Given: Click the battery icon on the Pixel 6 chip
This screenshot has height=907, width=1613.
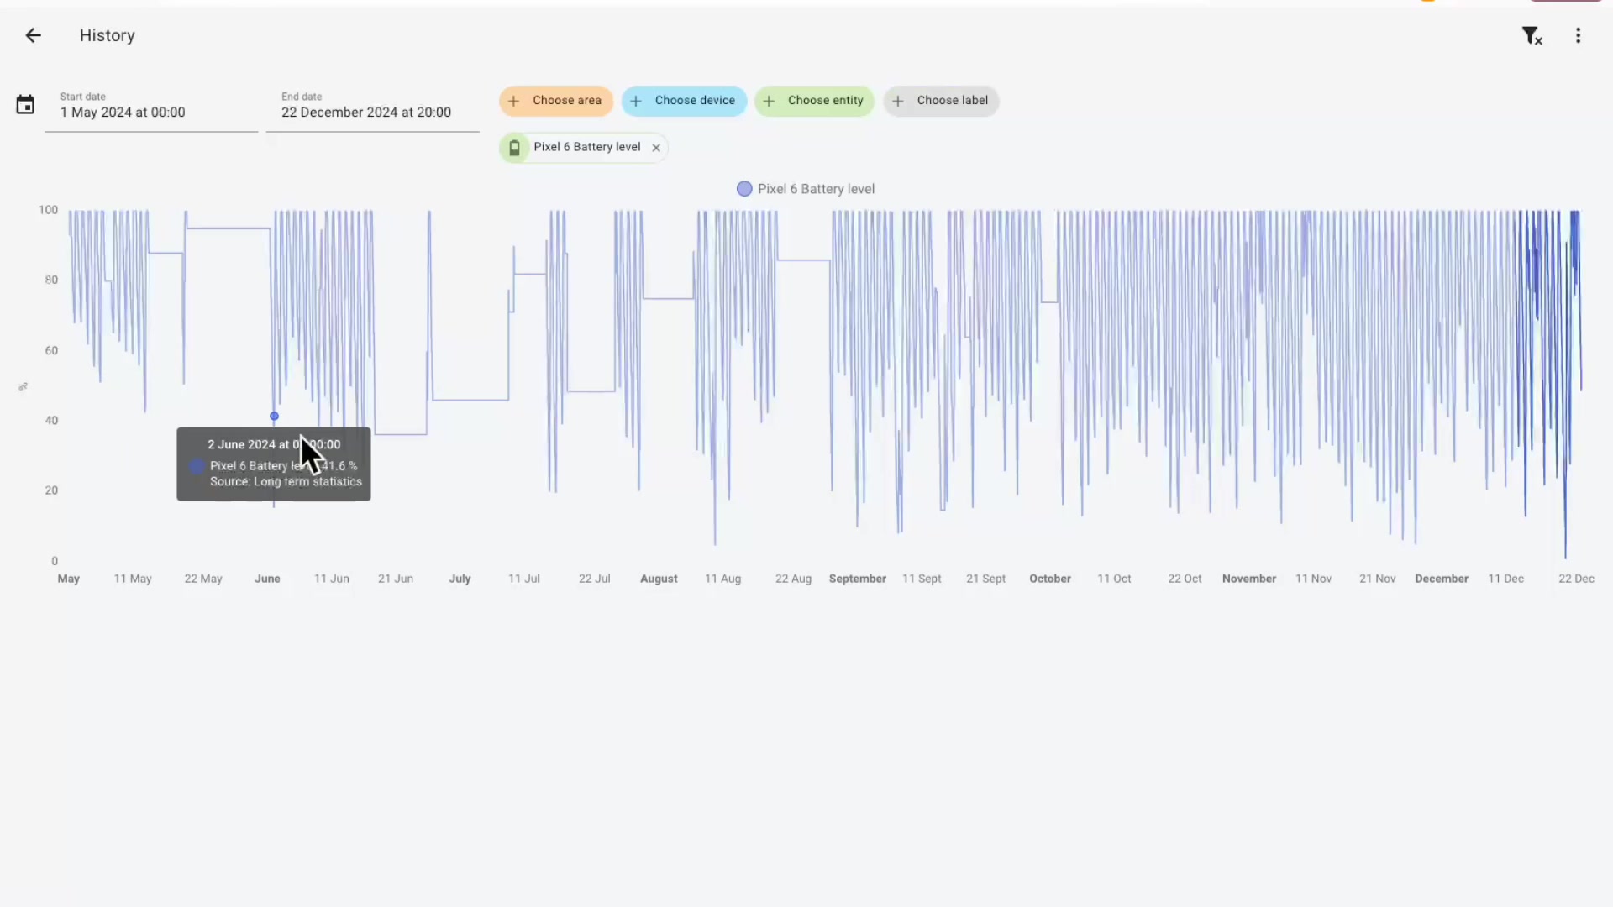Looking at the screenshot, I should (x=514, y=147).
